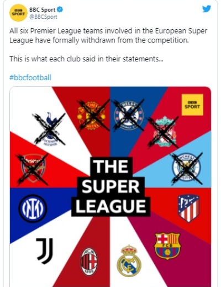Open the BBC Sport profile avatar
221x287 pixels.
coord(18,13)
